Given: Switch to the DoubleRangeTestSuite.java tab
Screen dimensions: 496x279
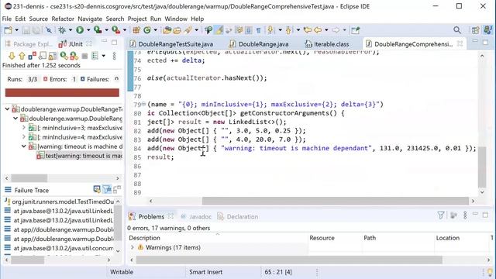Looking at the screenshot, I should 172,44.
